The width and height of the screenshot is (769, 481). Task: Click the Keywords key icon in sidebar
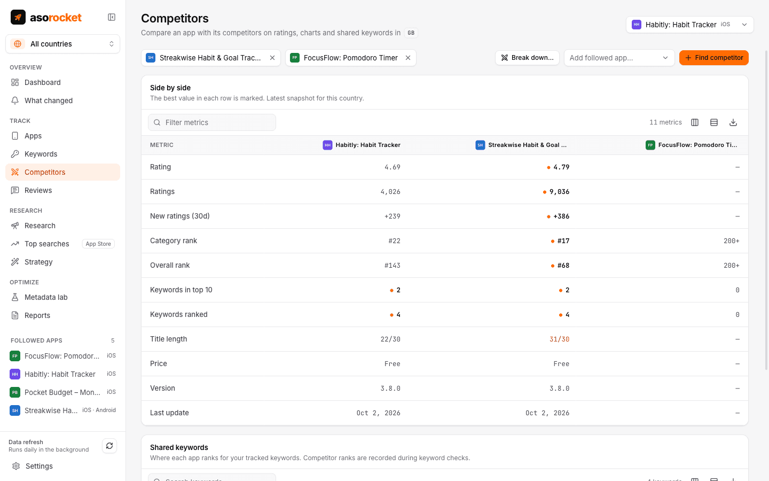15,154
